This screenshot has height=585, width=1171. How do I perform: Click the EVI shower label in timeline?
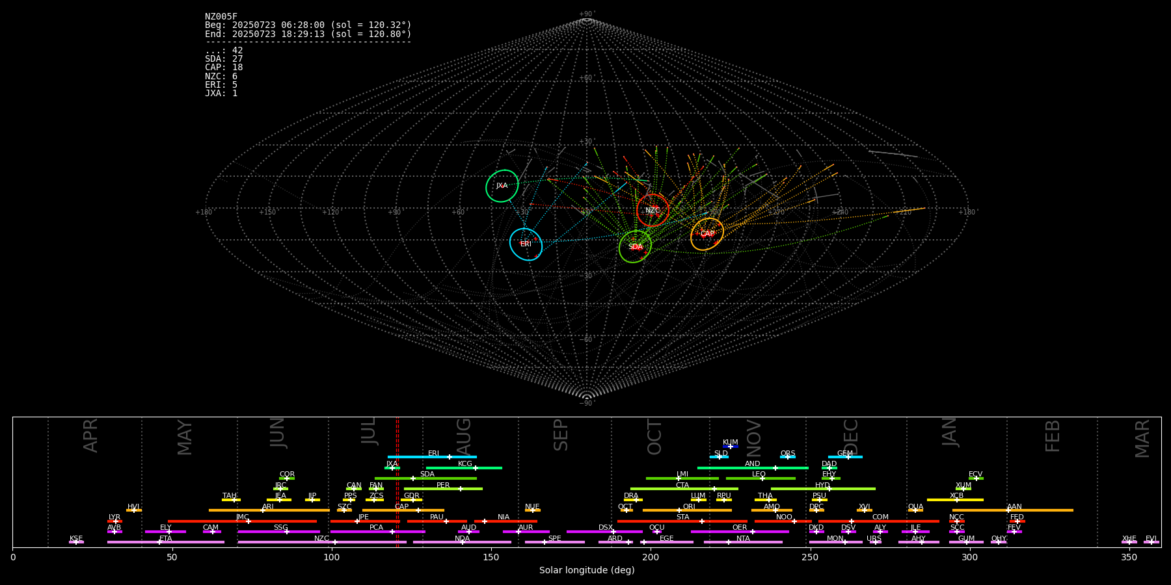click(x=1151, y=538)
